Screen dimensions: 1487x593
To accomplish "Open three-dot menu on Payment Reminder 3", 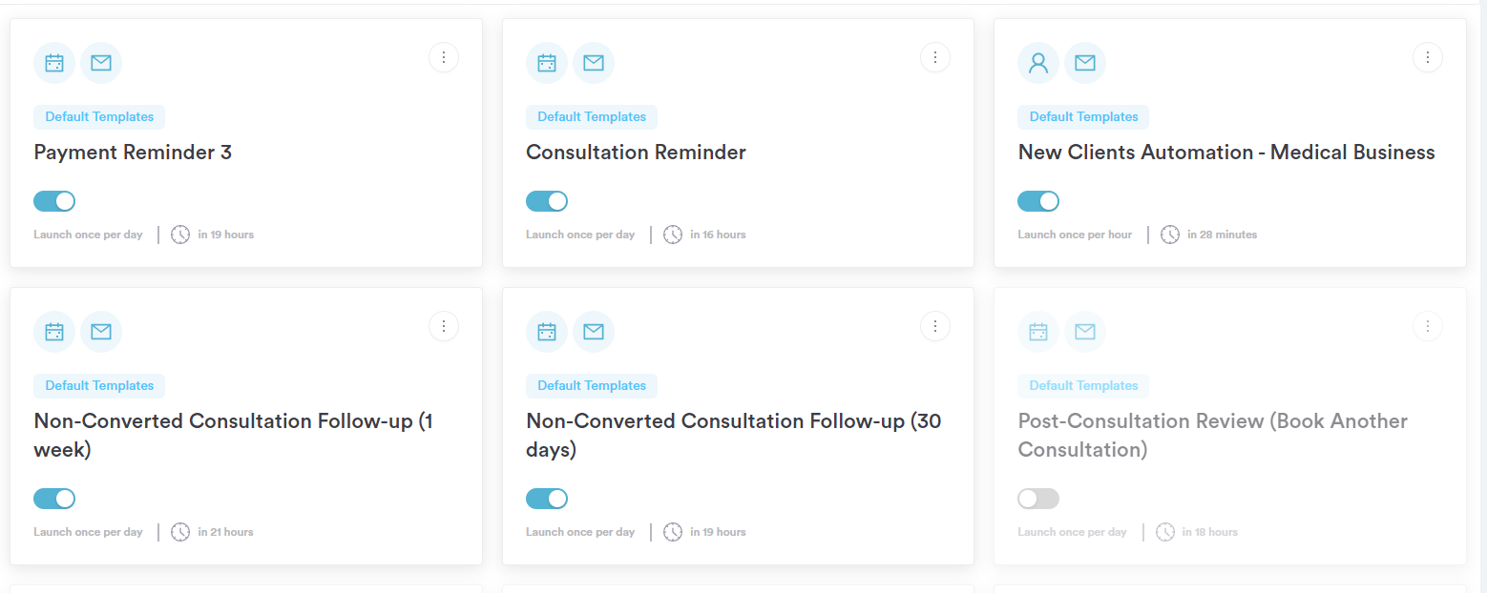I will pyautogui.click(x=444, y=57).
